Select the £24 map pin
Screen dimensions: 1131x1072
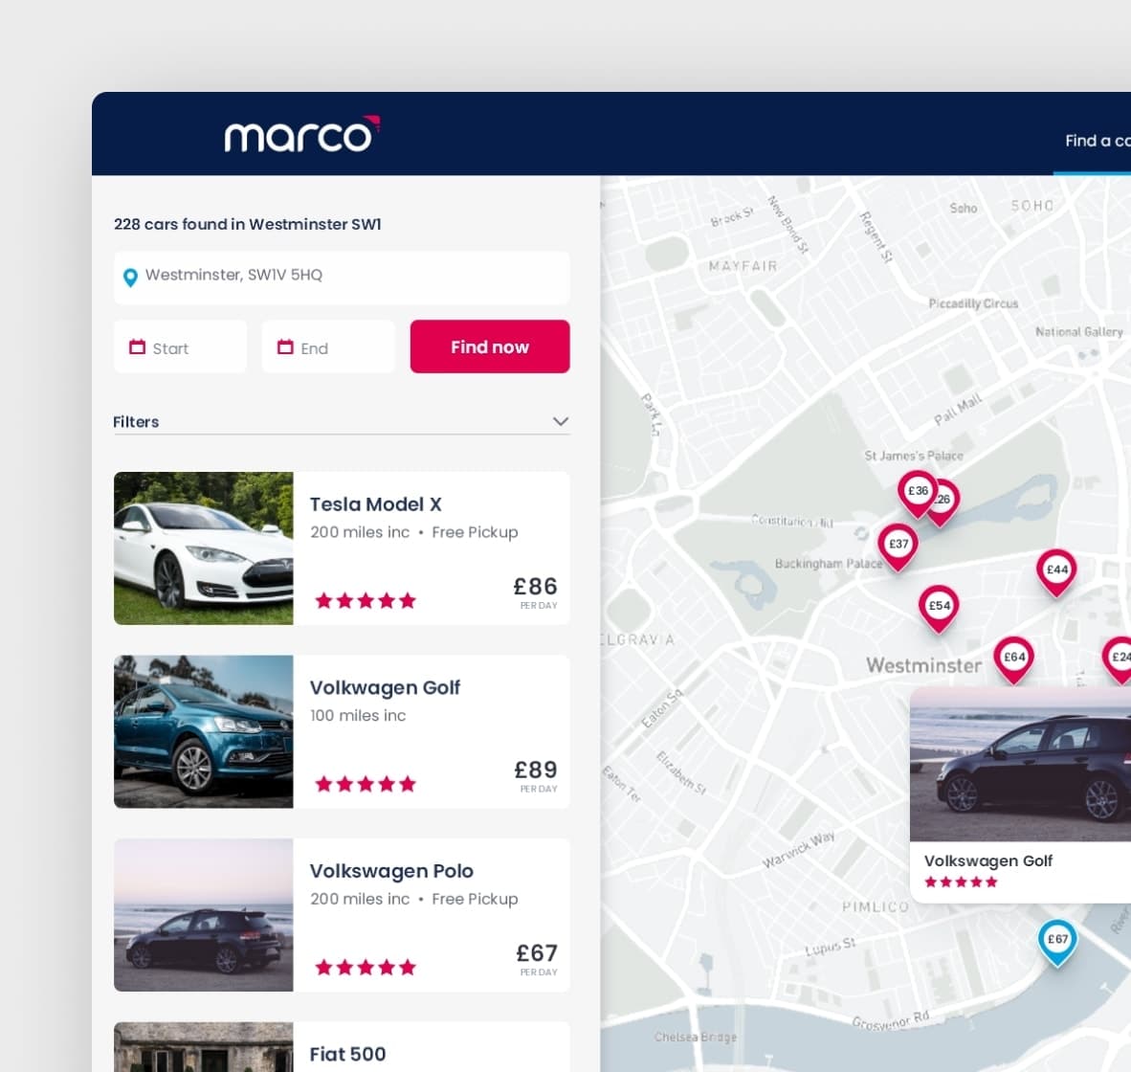click(x=1118, y=659)
